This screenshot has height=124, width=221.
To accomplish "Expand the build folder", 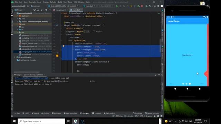I will [x=17, y=24].
